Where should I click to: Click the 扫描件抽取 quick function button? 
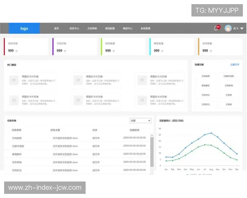click(228, 76)
